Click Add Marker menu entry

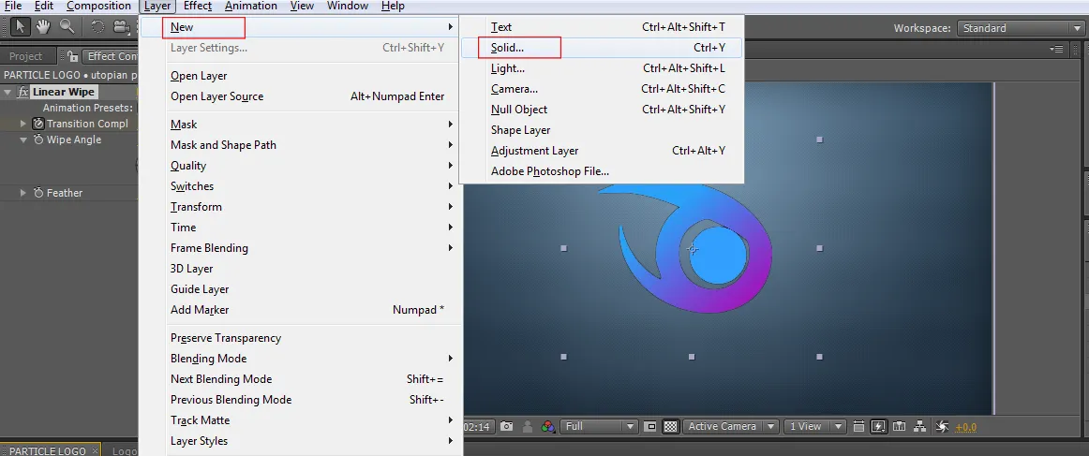[x=301, y=310]
